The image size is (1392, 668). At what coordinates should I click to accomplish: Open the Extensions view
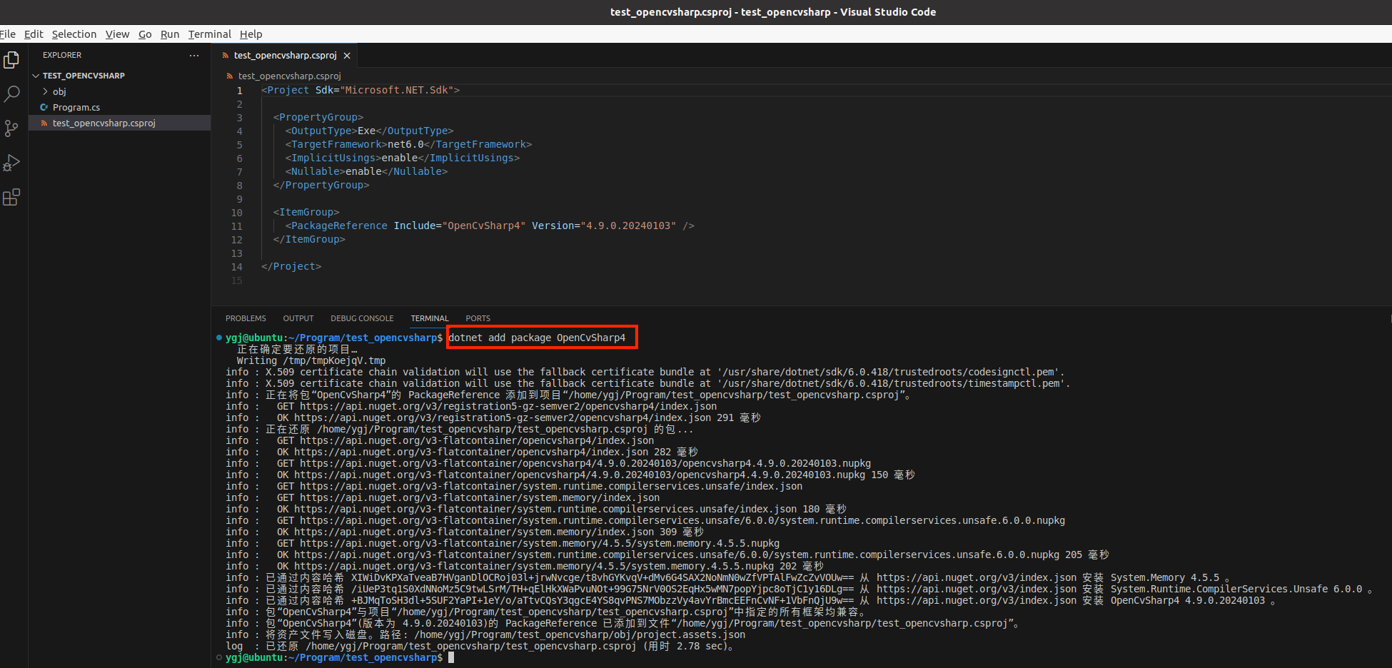(x=11, y=197)
